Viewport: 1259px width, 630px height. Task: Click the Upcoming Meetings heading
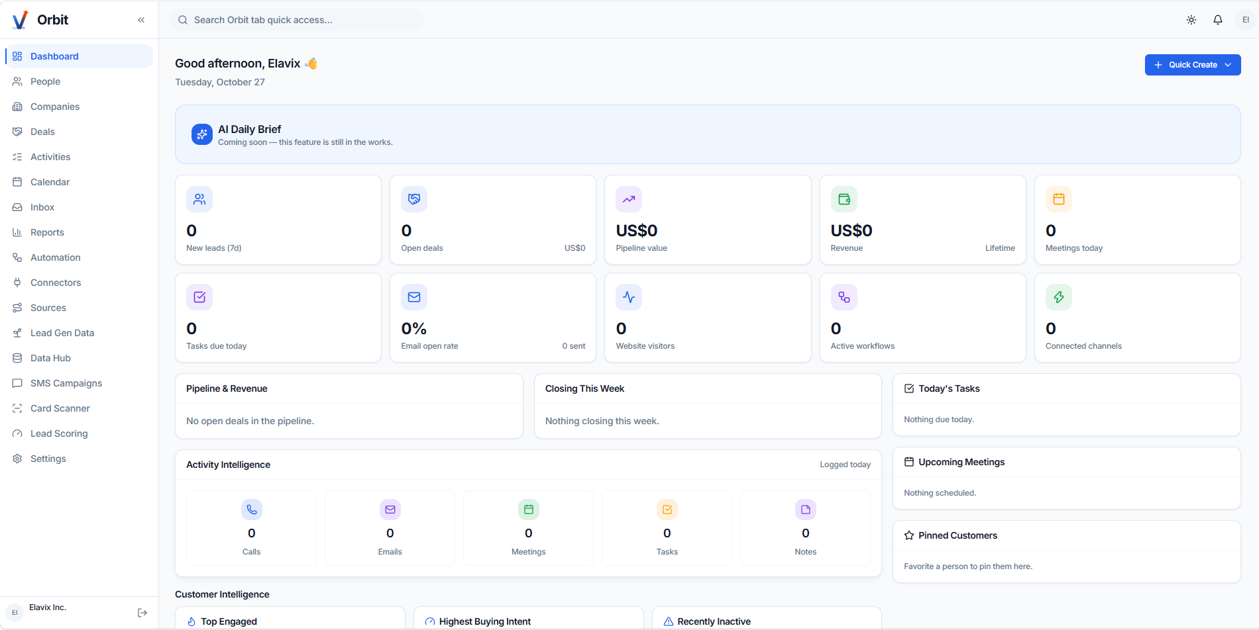coord(961,462)
